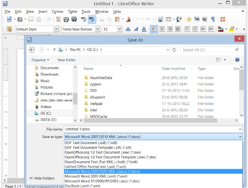This screenshot has width=248, height=188.
Task: Toggle Align Right paragraph icon
Action: tap(170, 29)
